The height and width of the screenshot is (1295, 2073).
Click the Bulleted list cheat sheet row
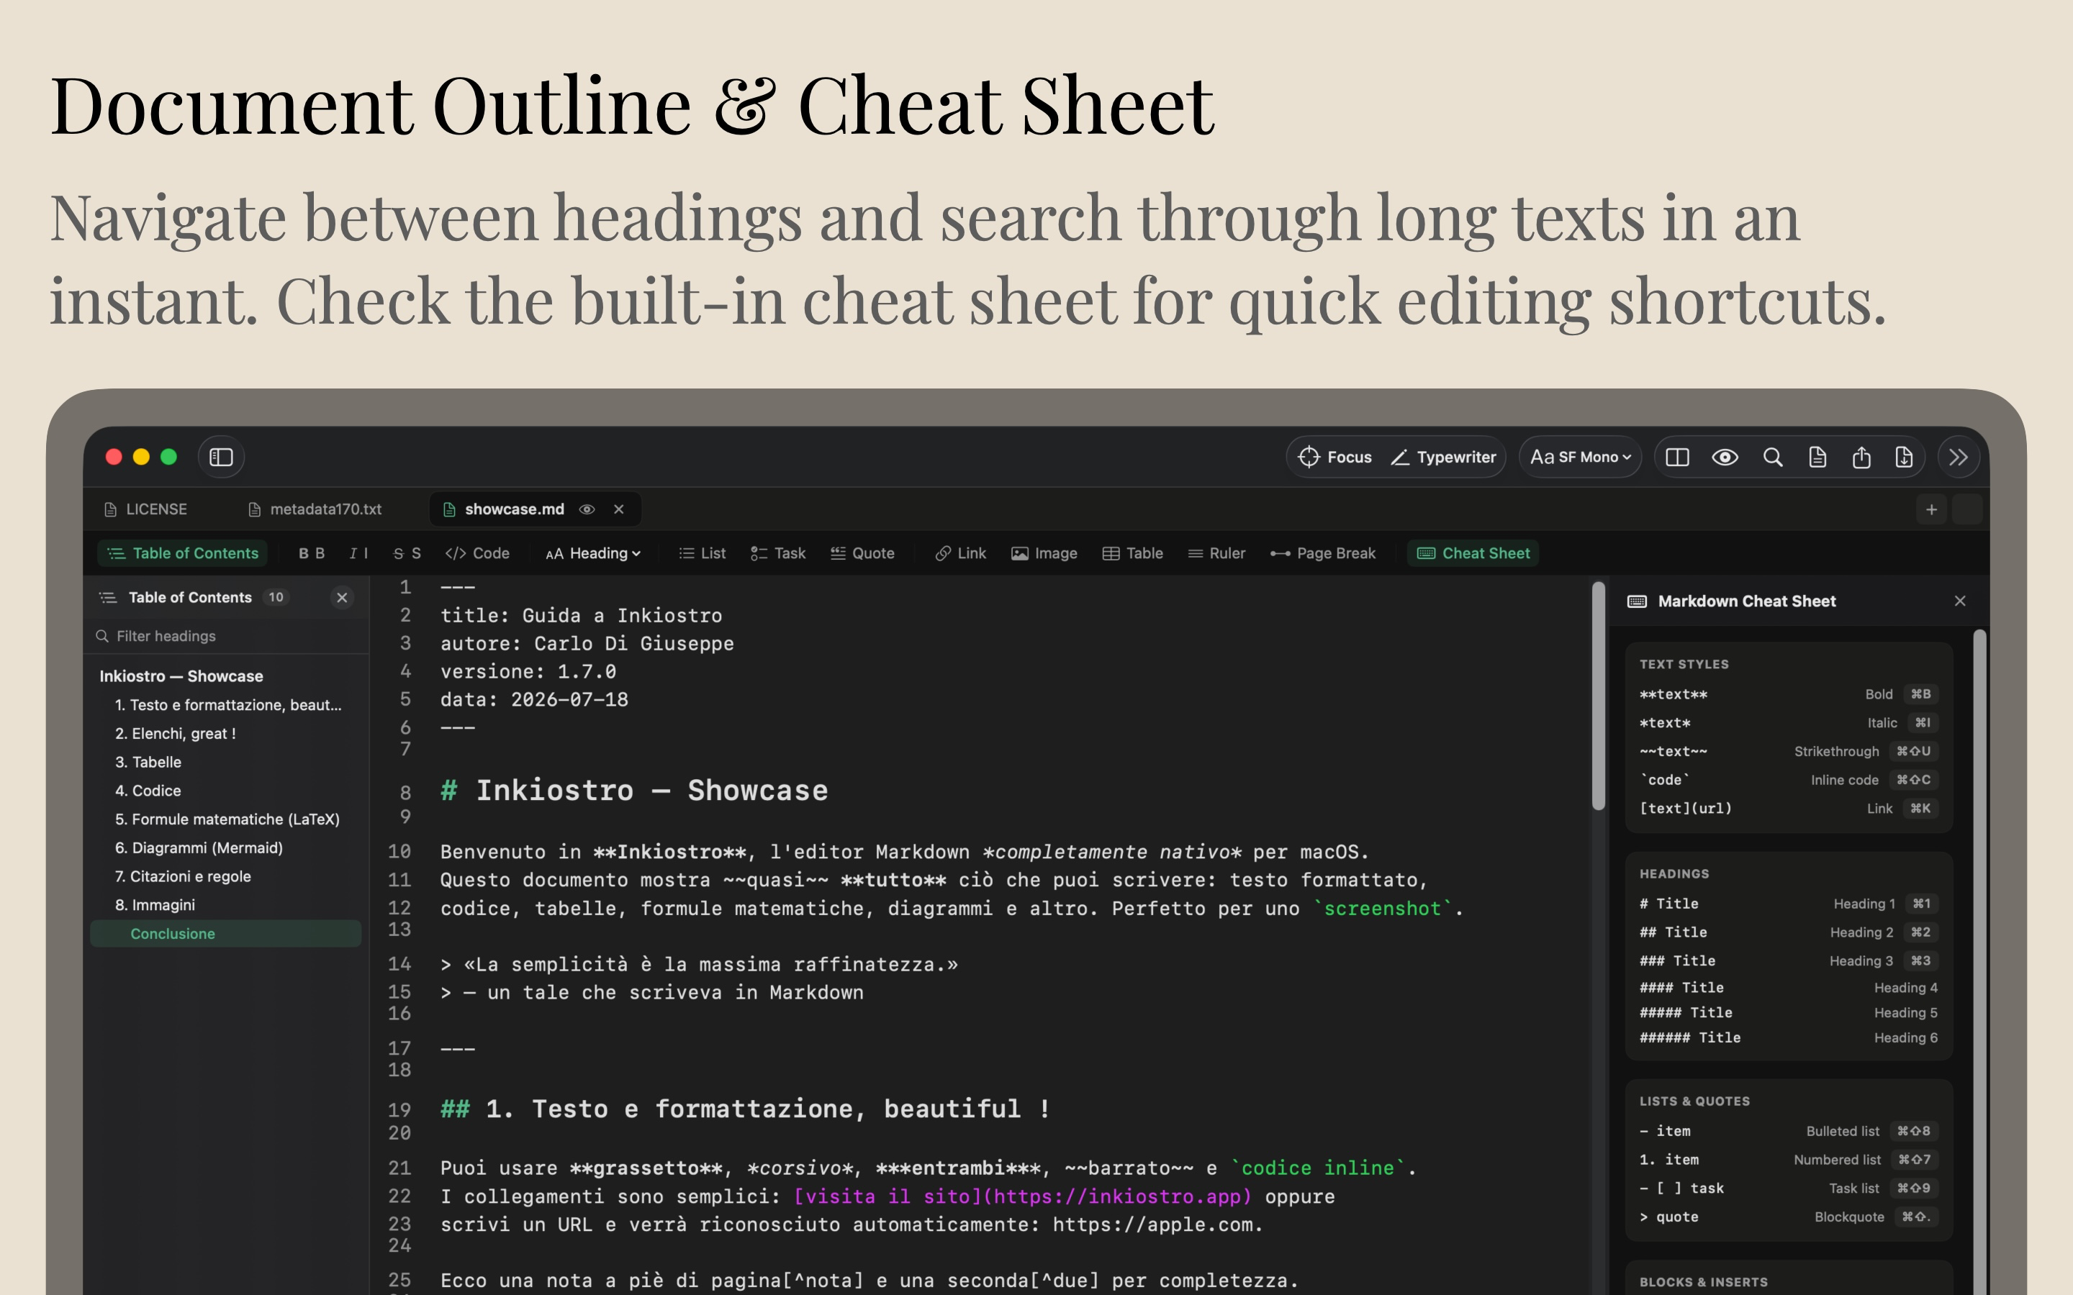pos(1788,1132)
